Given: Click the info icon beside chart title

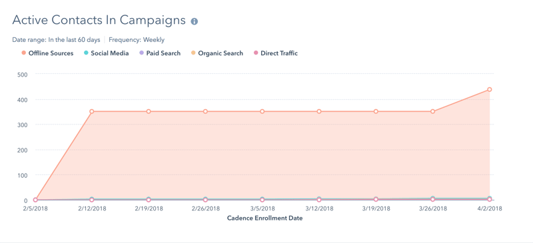Looking at the screenshot, I should pos(195,21).
